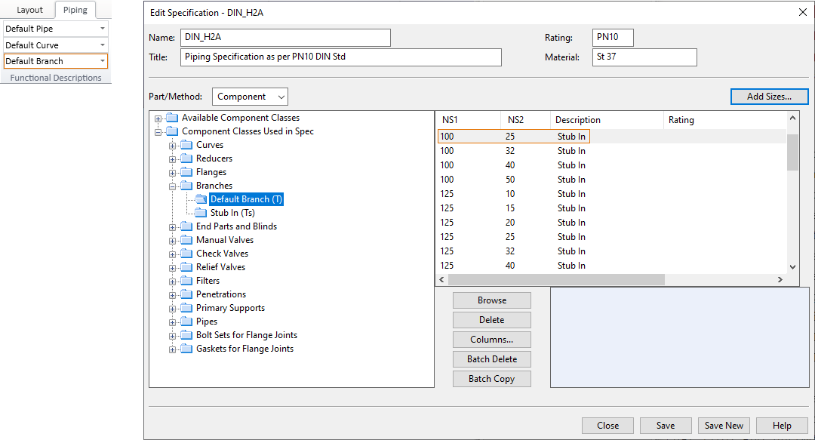
Task: Click the Pipes folder icon
Action: pyautogui.click(x=186, y=322)
